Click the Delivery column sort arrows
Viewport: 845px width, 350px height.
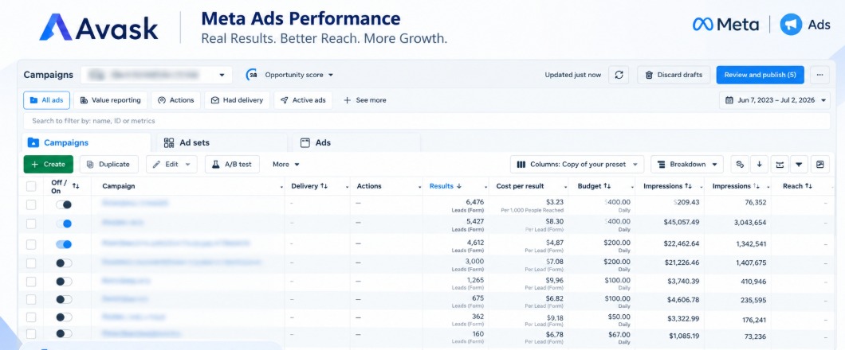324,186
